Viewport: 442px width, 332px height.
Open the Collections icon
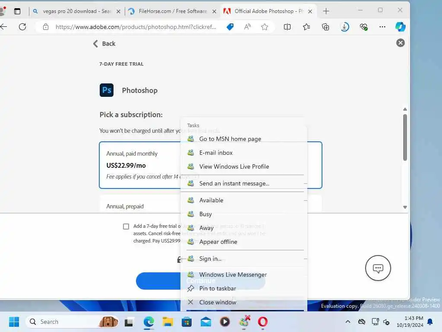325,27
